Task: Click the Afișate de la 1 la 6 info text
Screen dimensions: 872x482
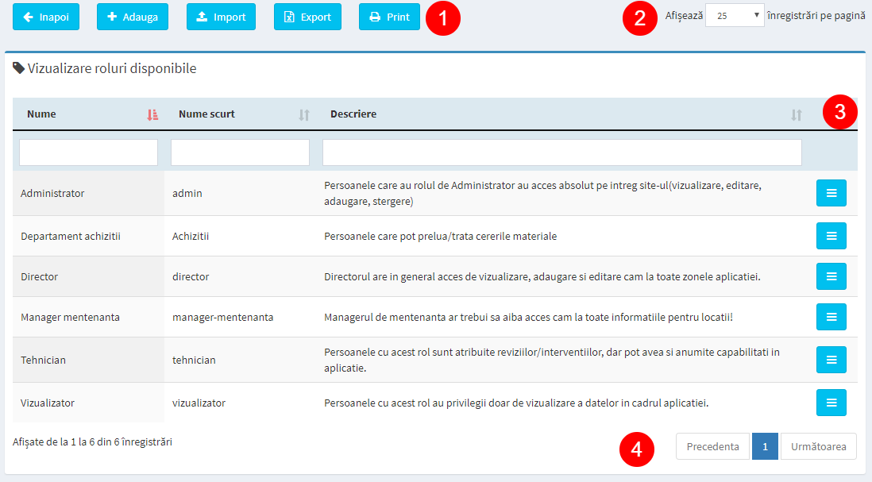Action: click(92, 442)
